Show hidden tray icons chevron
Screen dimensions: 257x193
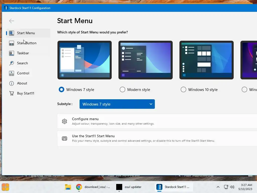click(218, 187)
